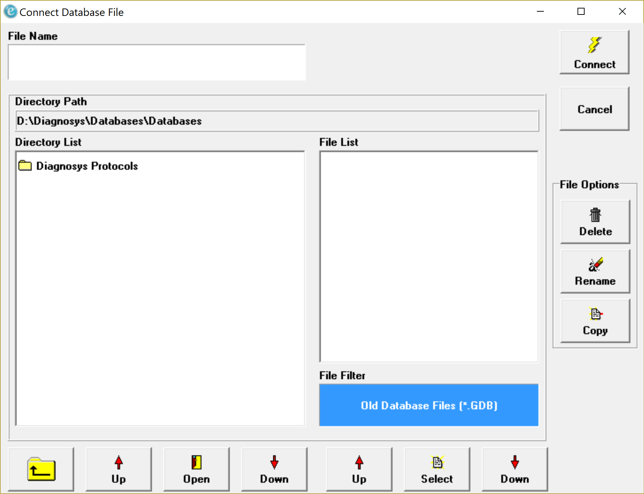Minimize the Connect Database File window

click(540, 12)
